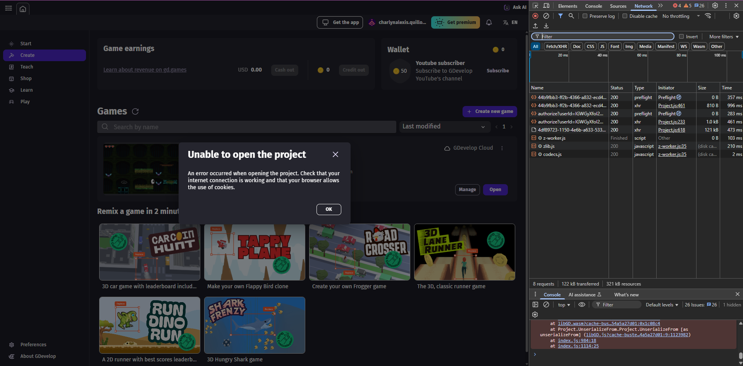
Task: Go to previous games page arrow
Action: pyautogui.click(x=497, y=127)
